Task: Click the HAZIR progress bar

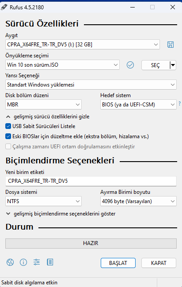Action: tap(91, 243)
